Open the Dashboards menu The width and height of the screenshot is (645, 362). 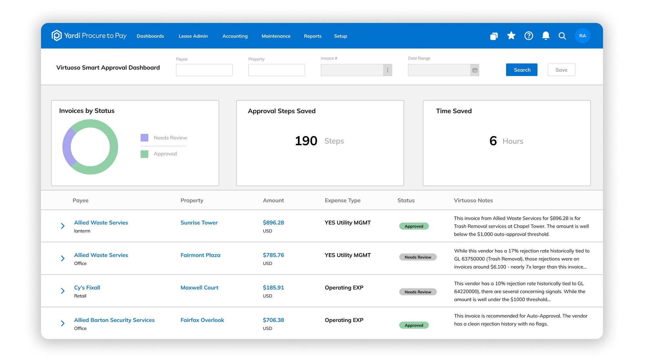pos(150,36)
